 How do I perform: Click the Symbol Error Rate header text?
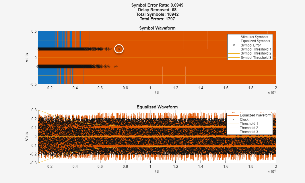[x=157, y=5]
